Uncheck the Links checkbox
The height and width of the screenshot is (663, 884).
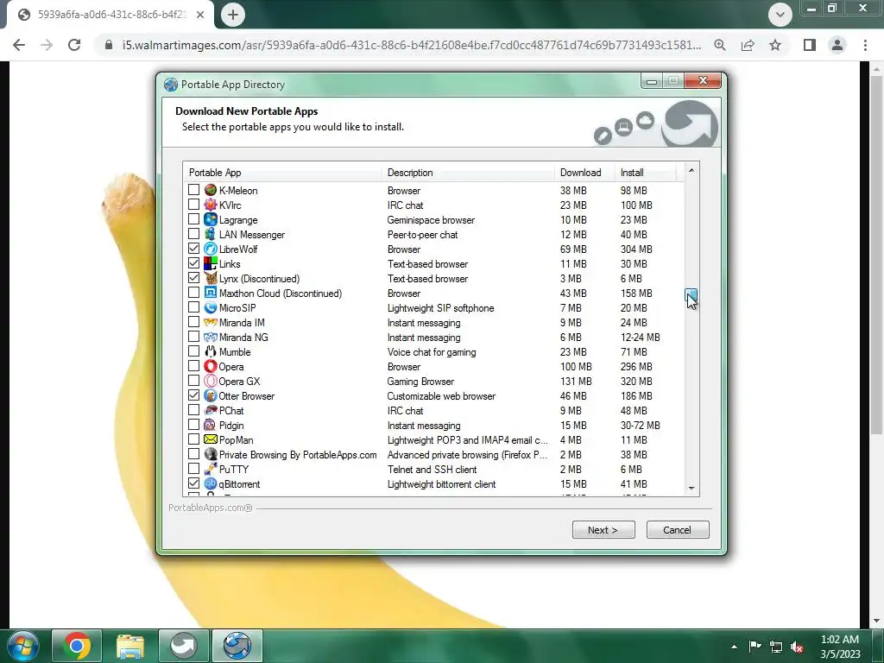pos(193,263)
